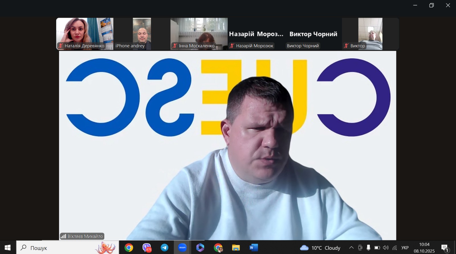Click the first Google Chrome taskbar icon

click(129, 247)
